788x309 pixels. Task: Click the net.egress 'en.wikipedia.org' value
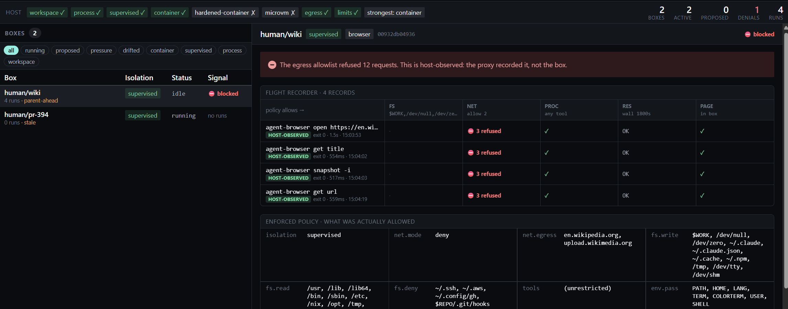click(x=592, y=235)
